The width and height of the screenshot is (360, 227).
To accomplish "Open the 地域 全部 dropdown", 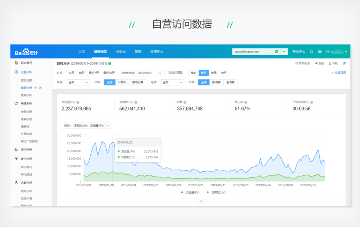I will [172, 82].
